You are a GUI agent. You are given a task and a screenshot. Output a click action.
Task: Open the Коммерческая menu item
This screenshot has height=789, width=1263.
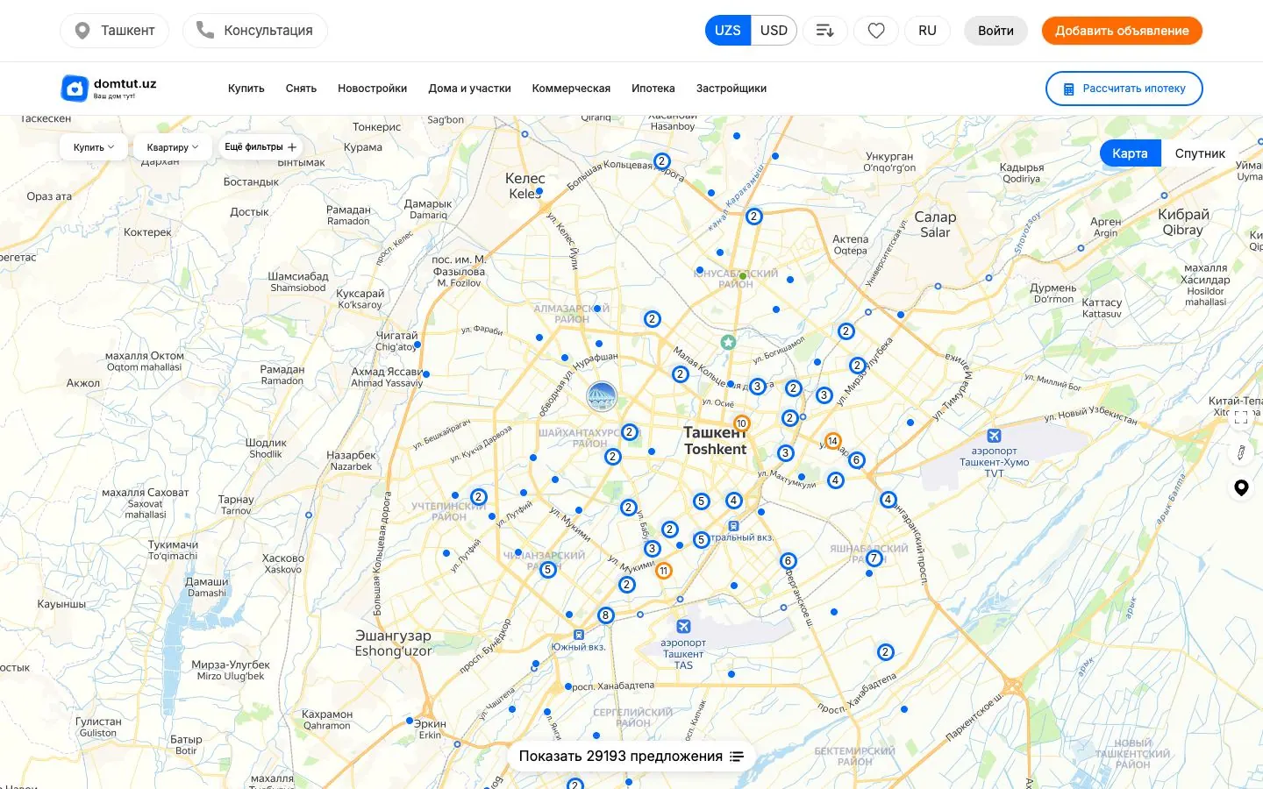click(571, 89)
